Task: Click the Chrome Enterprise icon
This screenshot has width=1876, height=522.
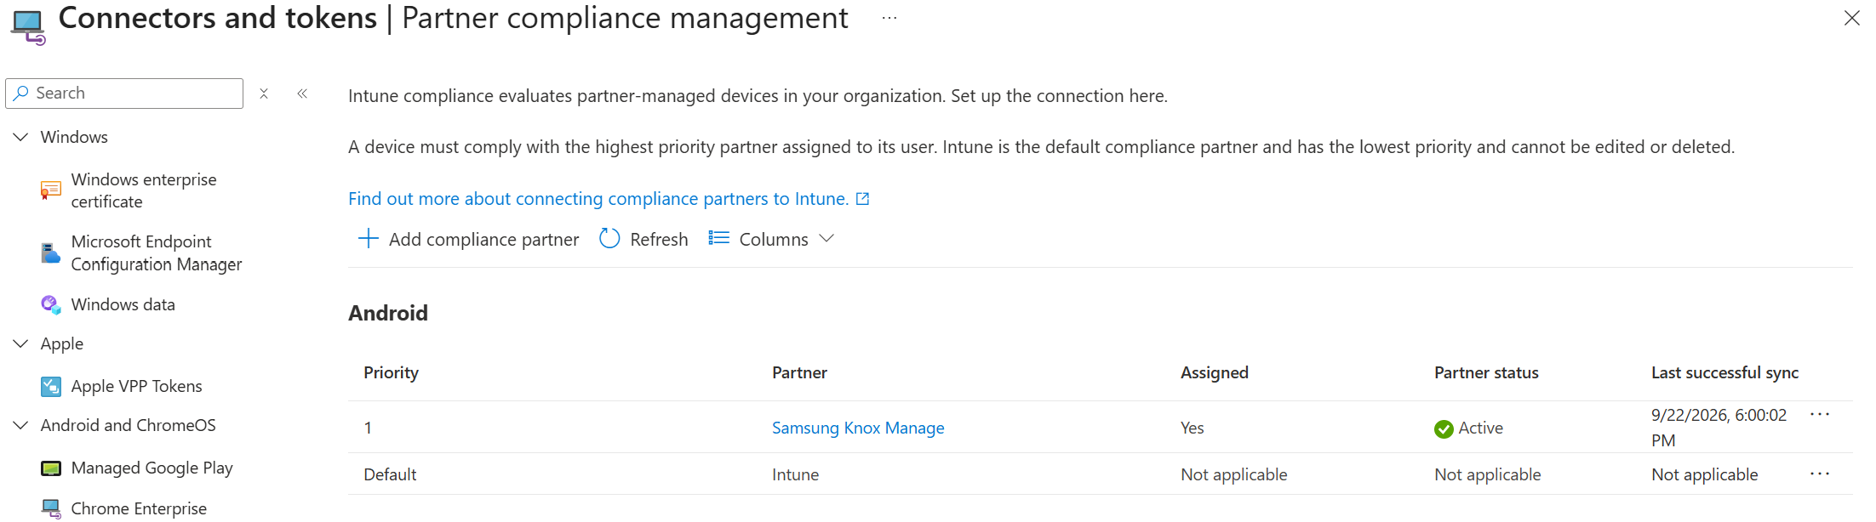Action: tap(51, 508)
